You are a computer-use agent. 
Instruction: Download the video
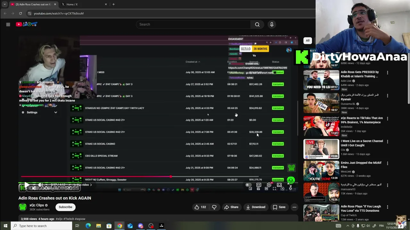pos(255,207)
